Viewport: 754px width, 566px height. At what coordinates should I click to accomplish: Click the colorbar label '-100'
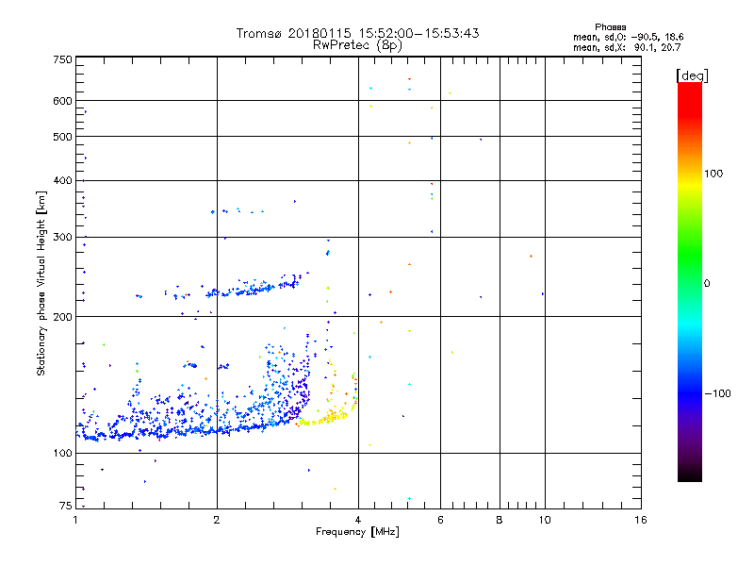[x=717, y=393]
